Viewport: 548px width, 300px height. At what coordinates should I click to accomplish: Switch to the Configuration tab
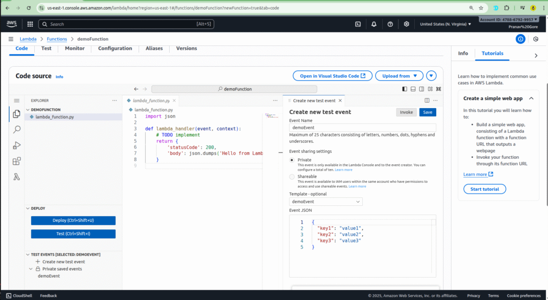(115, 49)
